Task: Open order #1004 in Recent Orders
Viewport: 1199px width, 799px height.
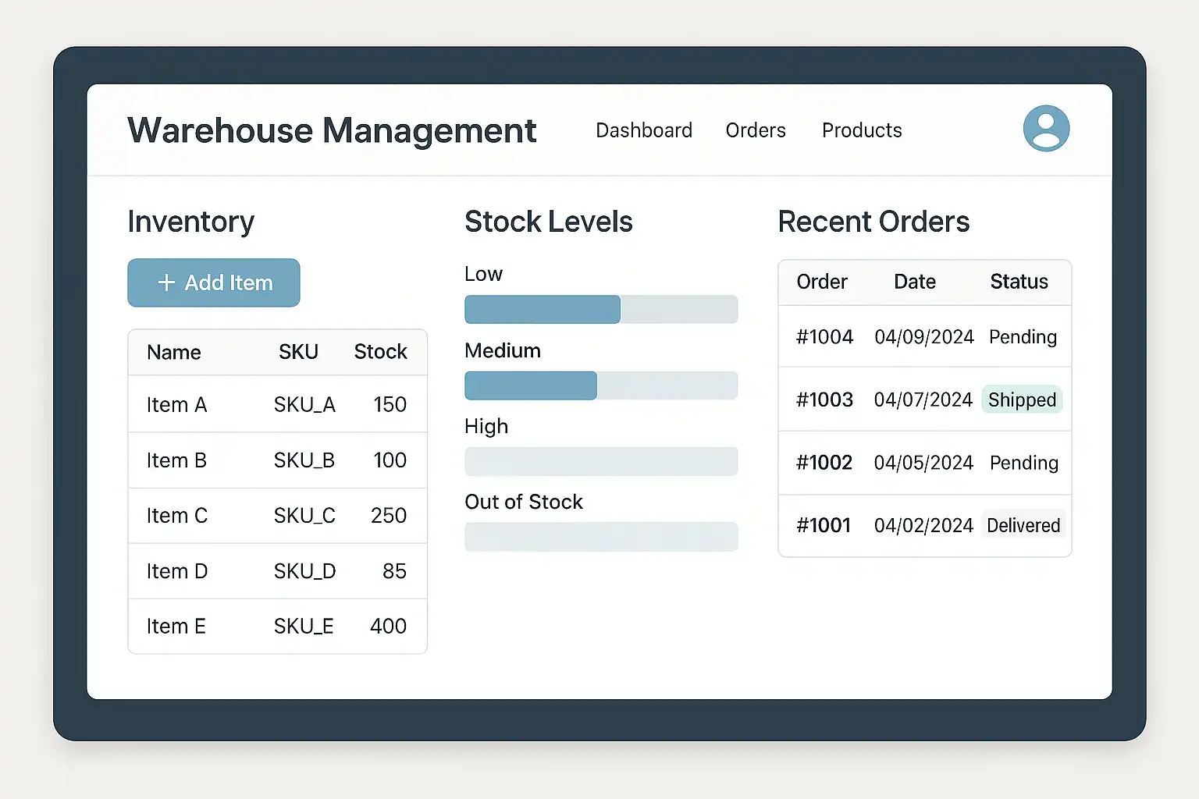Action: tap(824, 337)
